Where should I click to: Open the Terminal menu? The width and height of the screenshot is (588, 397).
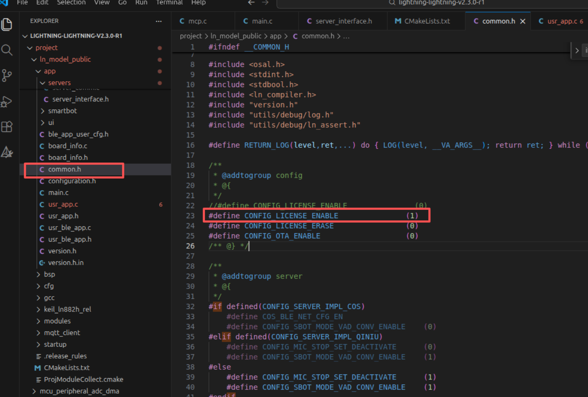click(169, 3)
